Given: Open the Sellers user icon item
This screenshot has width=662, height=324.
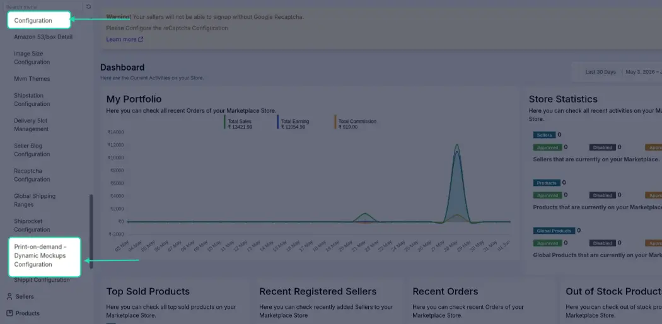Looking at the screenshot, I should (9, 296).
